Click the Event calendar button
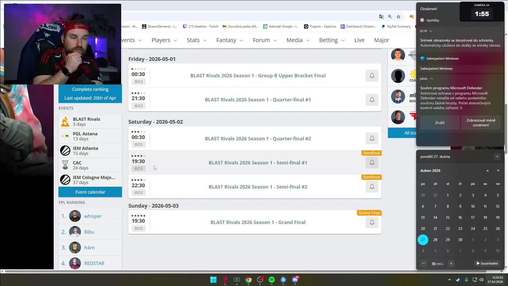The image size is (508, 286). [90, 192]
